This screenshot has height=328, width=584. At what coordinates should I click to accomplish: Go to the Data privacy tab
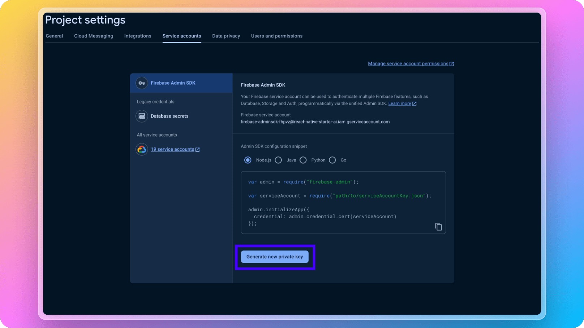coord(226,36)
